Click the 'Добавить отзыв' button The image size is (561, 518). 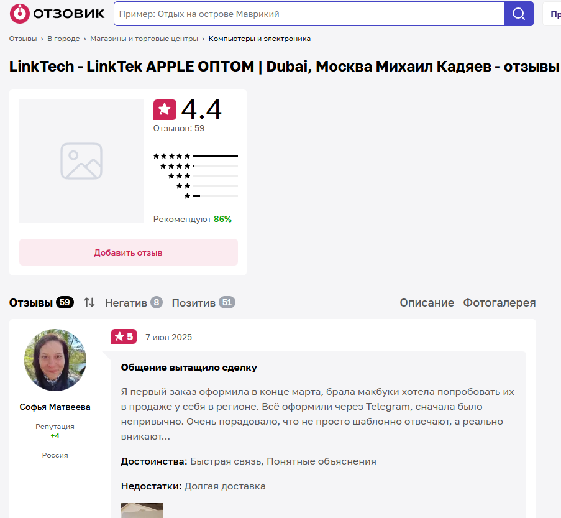coord(129,252)
